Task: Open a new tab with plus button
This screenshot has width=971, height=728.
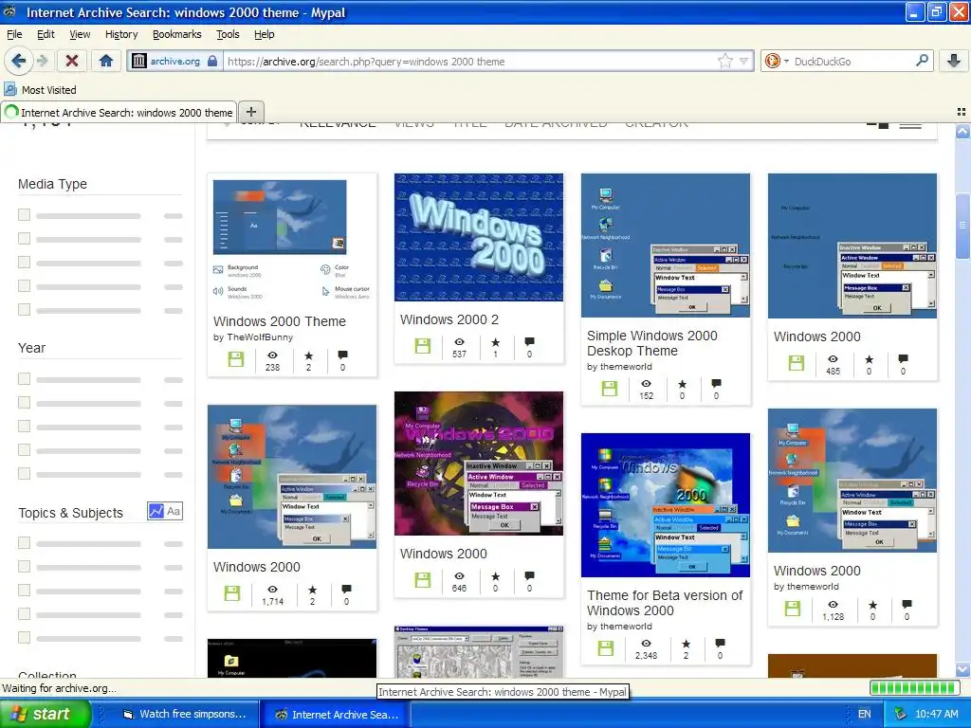Action: tap(250, 112)
